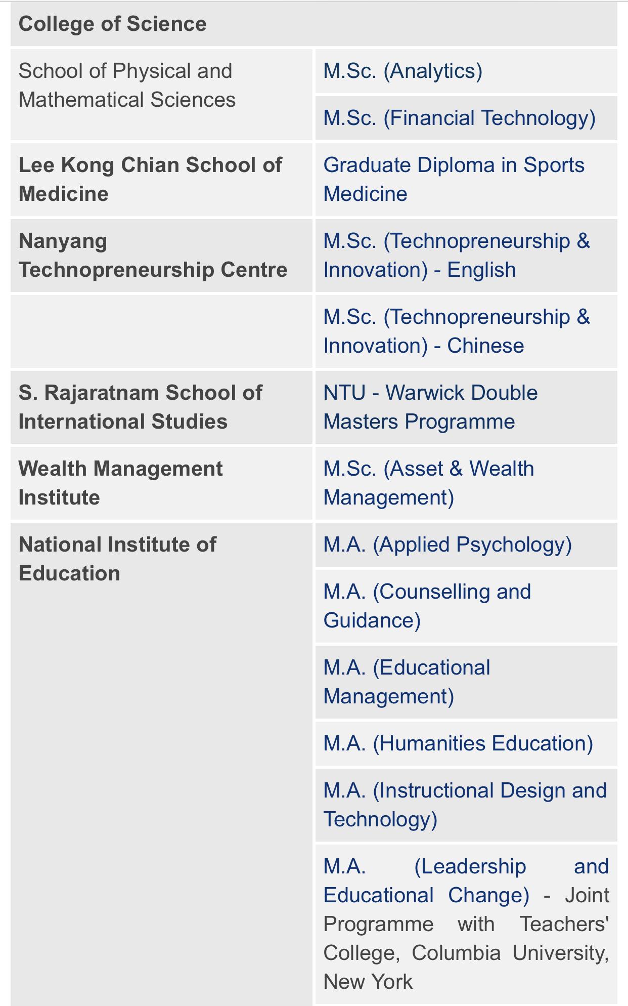Screen dimensions: 628x1006
Task: Click Nanyang Technopreneurship Centre cell
Action: point(153,255)
